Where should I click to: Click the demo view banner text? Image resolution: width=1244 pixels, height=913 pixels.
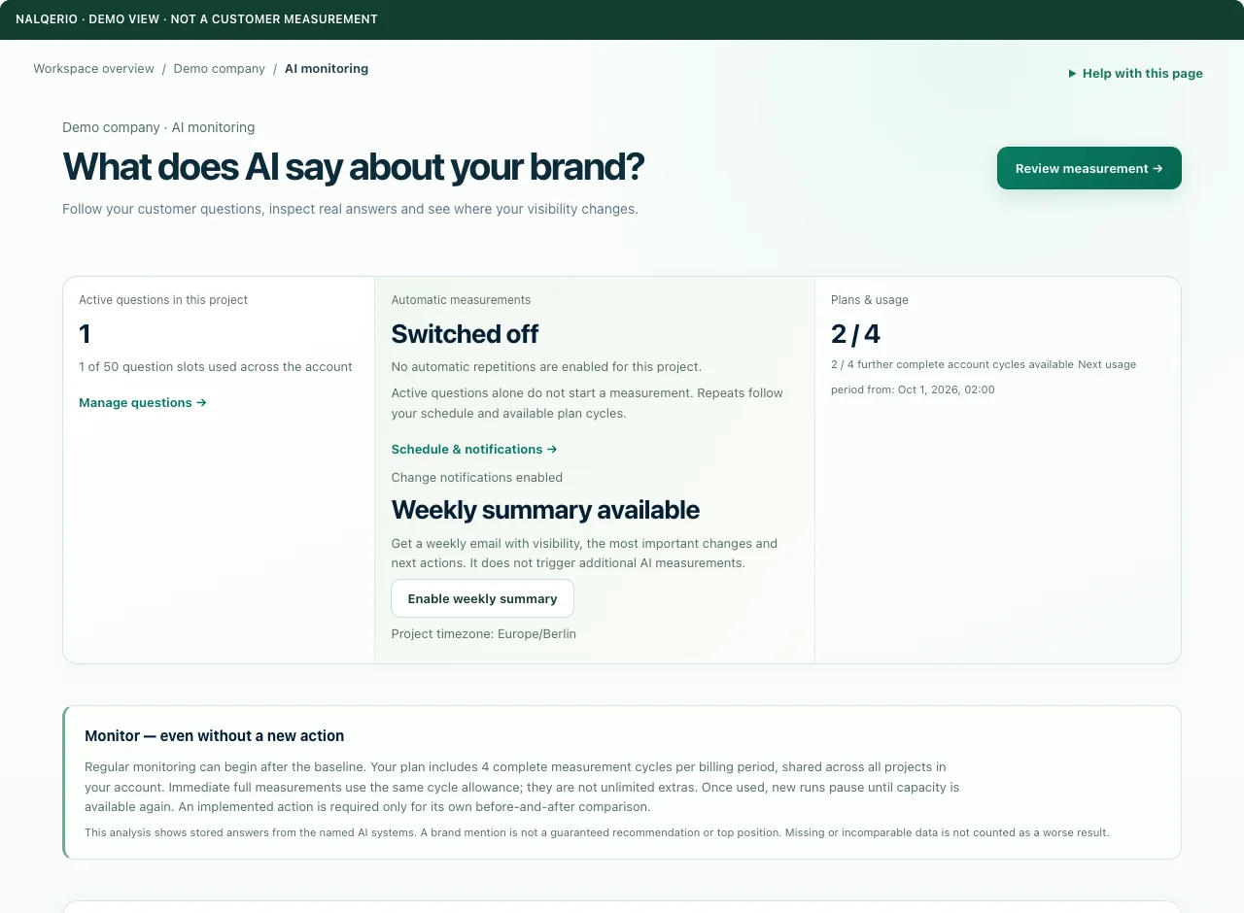point(196,19)
